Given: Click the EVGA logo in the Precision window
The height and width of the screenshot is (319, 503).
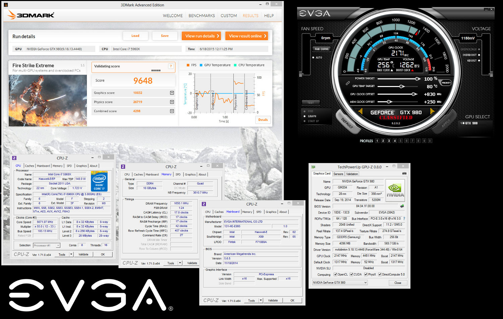Looking at the screenshot, I should click(315, 13).
